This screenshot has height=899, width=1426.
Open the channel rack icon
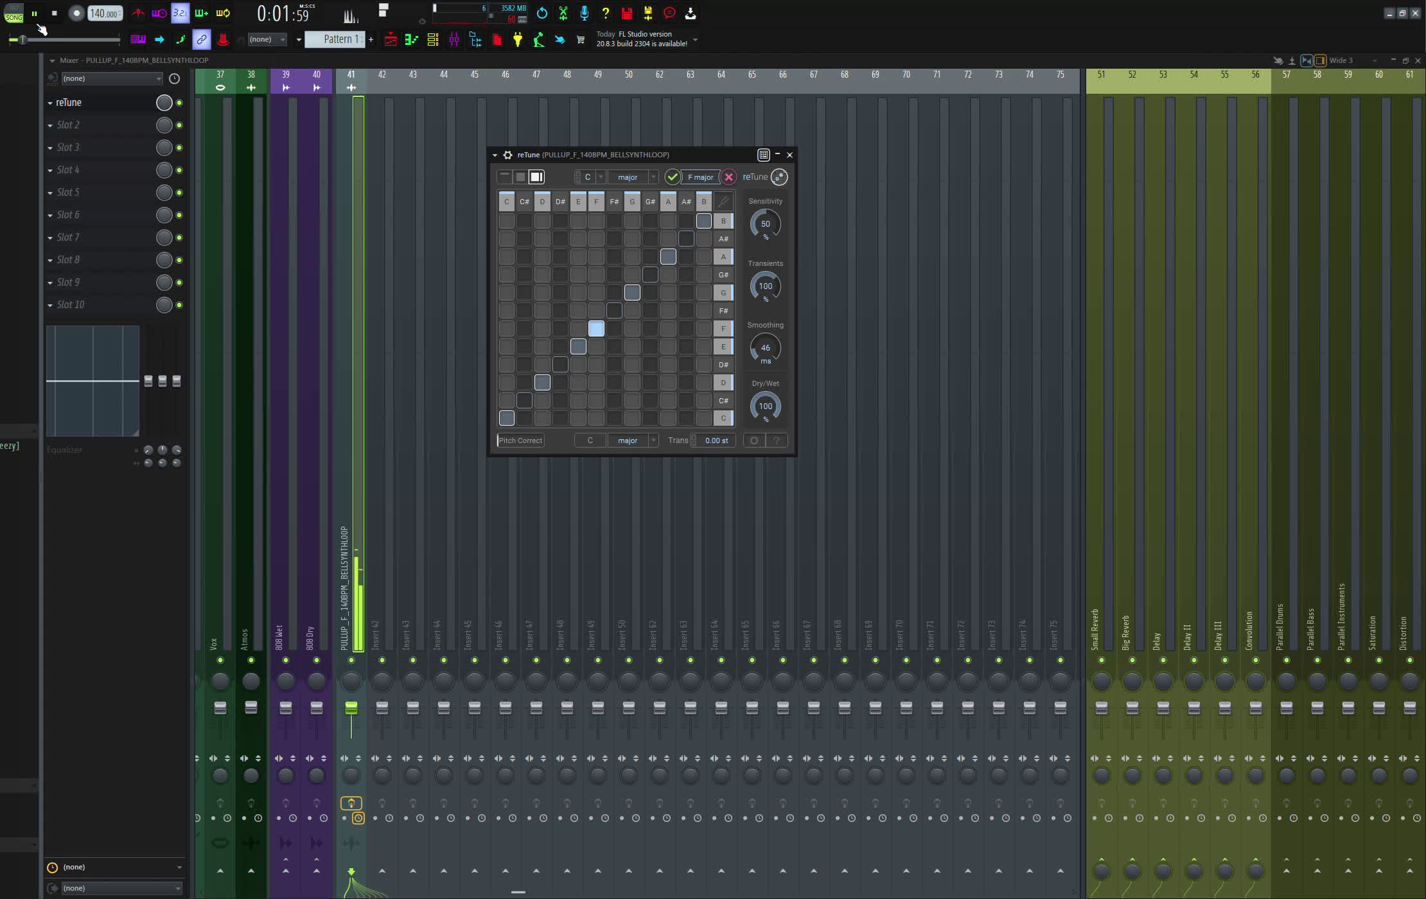(x=433, y=40)
